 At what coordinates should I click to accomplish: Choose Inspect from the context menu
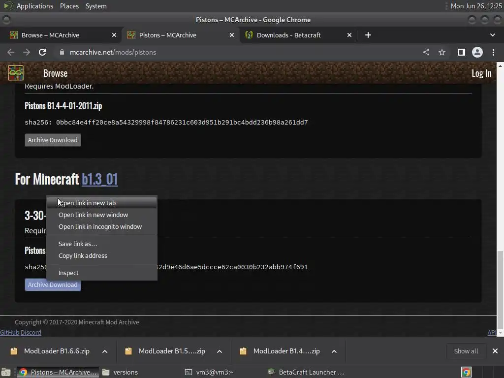(x=102, y=273)
